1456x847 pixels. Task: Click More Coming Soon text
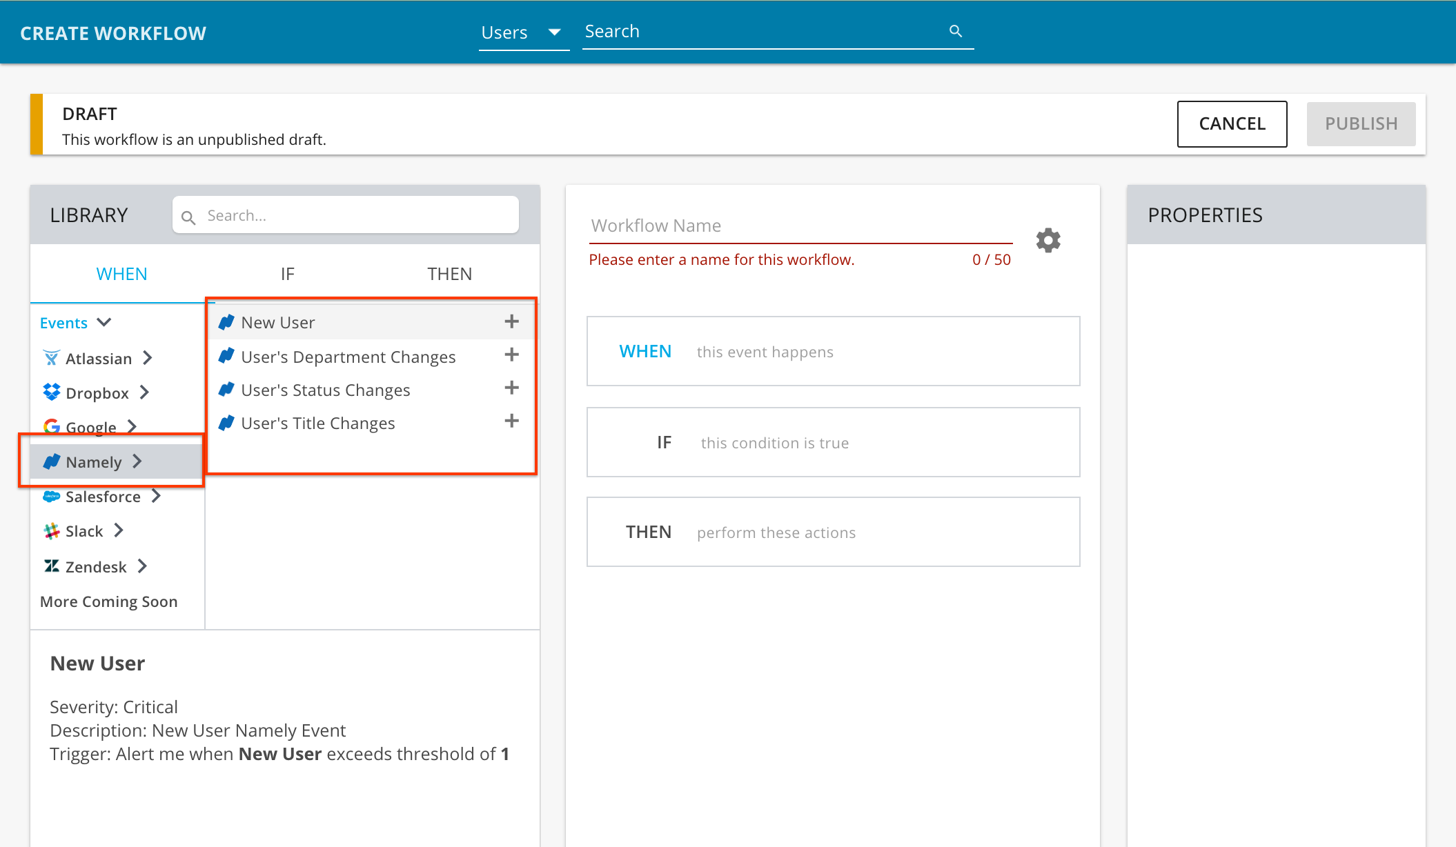[109, 601]
